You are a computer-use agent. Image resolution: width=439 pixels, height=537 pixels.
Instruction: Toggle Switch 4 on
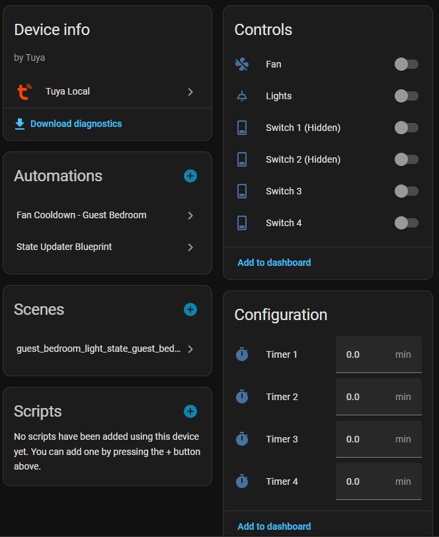406,223
